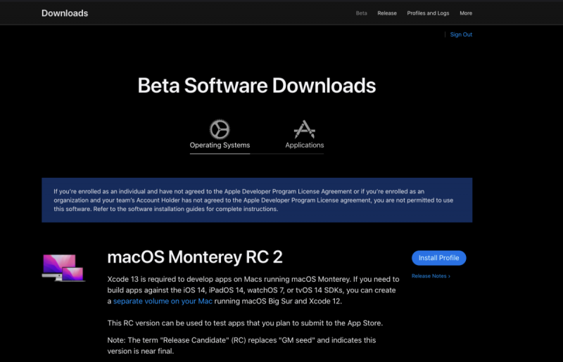
Task: Open the Beta tab in navigation
Action: (x=362, y=13)
